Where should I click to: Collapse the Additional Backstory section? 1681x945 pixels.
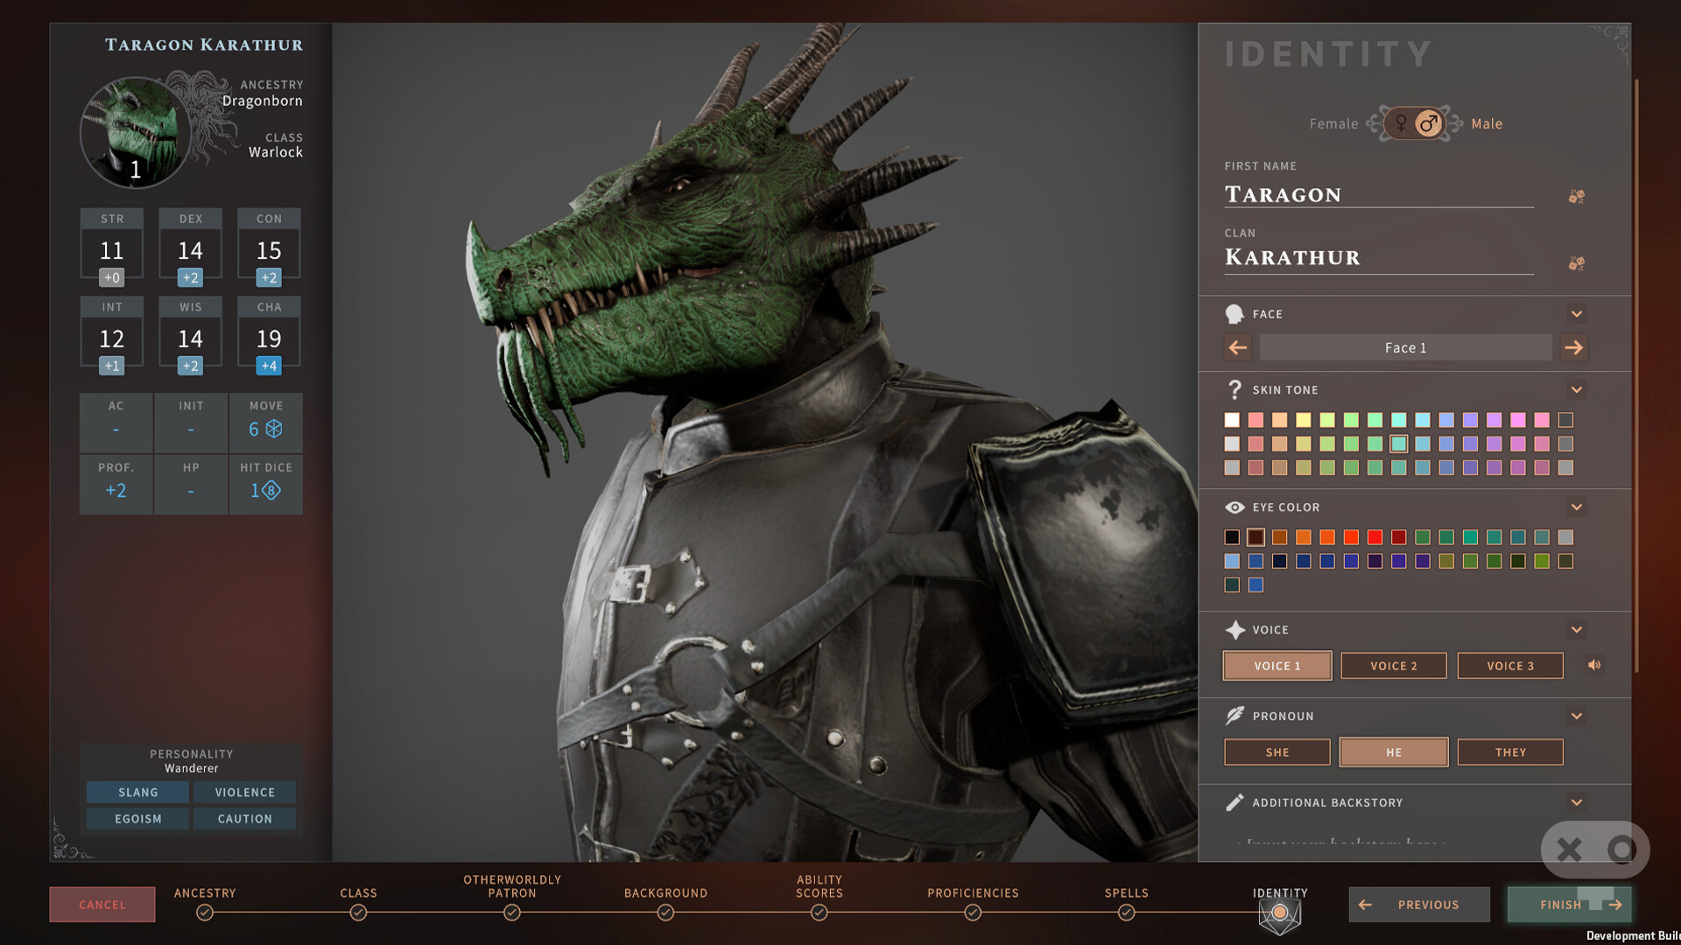click(x=1577, y=802)
